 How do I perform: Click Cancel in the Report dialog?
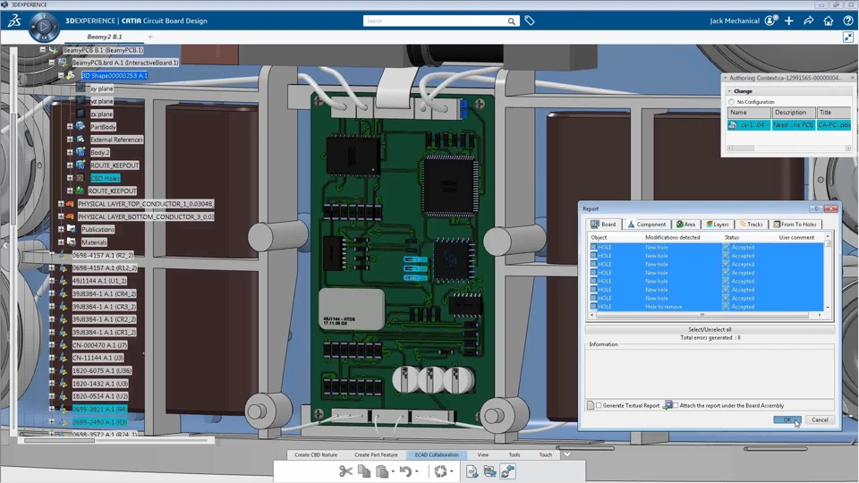pos(821,420)
